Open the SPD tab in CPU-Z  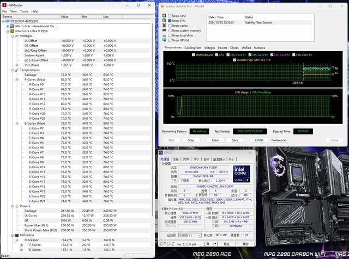click(x=196, y=159)
